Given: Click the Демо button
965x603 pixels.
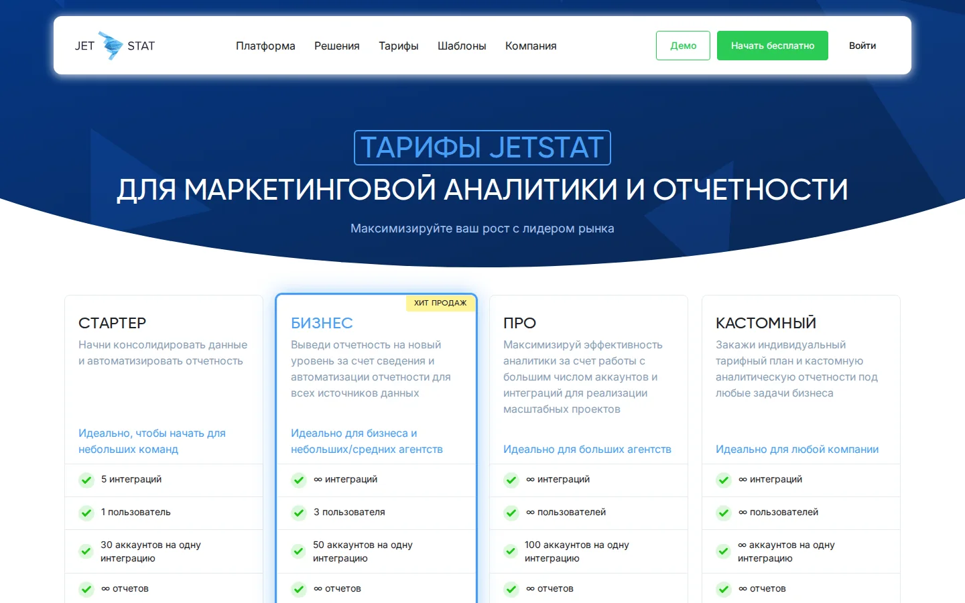Looking at the screenshot, I should pyautogui.click(x=683, y=46).
